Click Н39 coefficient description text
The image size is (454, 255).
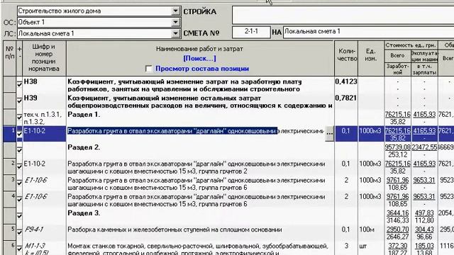[200, 102]
